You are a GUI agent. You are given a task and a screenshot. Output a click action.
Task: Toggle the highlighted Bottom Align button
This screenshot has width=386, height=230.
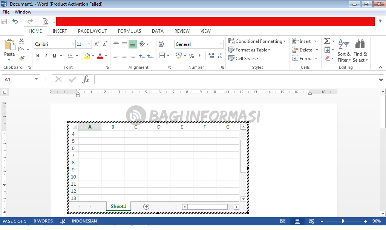pyautogui.click(x=133, y=44)
